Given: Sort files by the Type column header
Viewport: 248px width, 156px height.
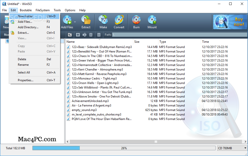Looking at the screenshot, I should point(179,42).
